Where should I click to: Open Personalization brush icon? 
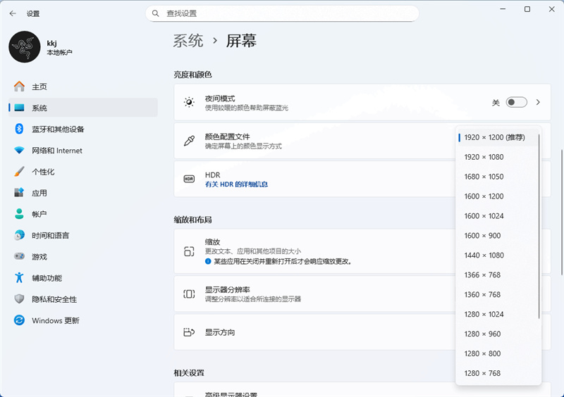pos(19,172)
